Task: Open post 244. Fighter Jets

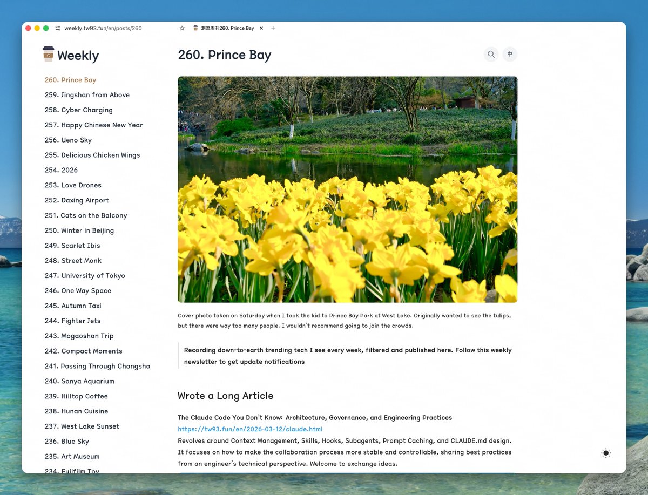Action: click(72, 321)
